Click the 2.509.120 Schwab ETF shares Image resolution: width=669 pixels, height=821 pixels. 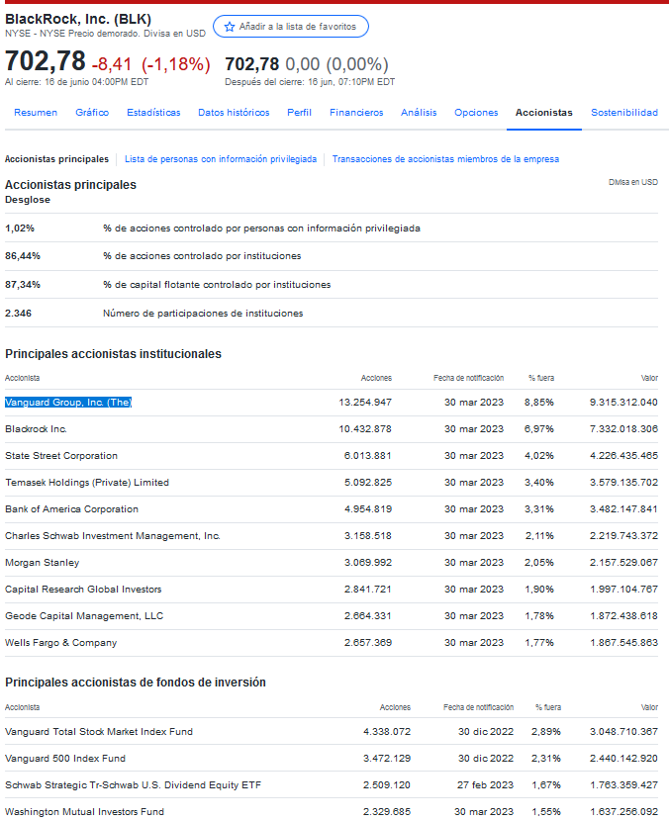387,784
